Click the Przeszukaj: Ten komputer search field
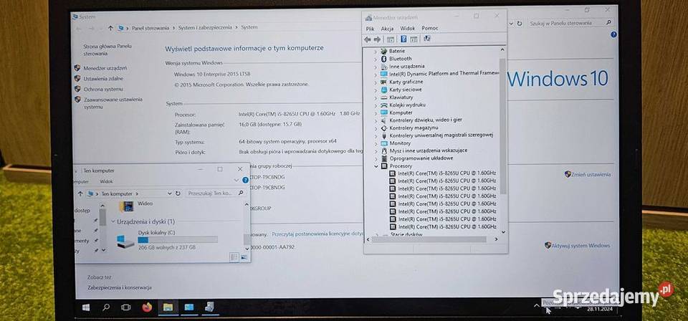Screen dimensions: 688x321 pyautogui.click(x=216, y=193)
